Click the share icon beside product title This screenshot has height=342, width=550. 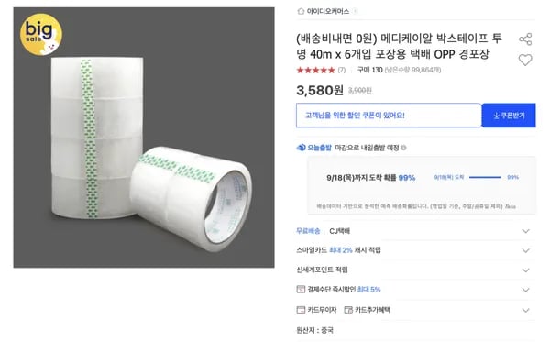coord(525,39)
